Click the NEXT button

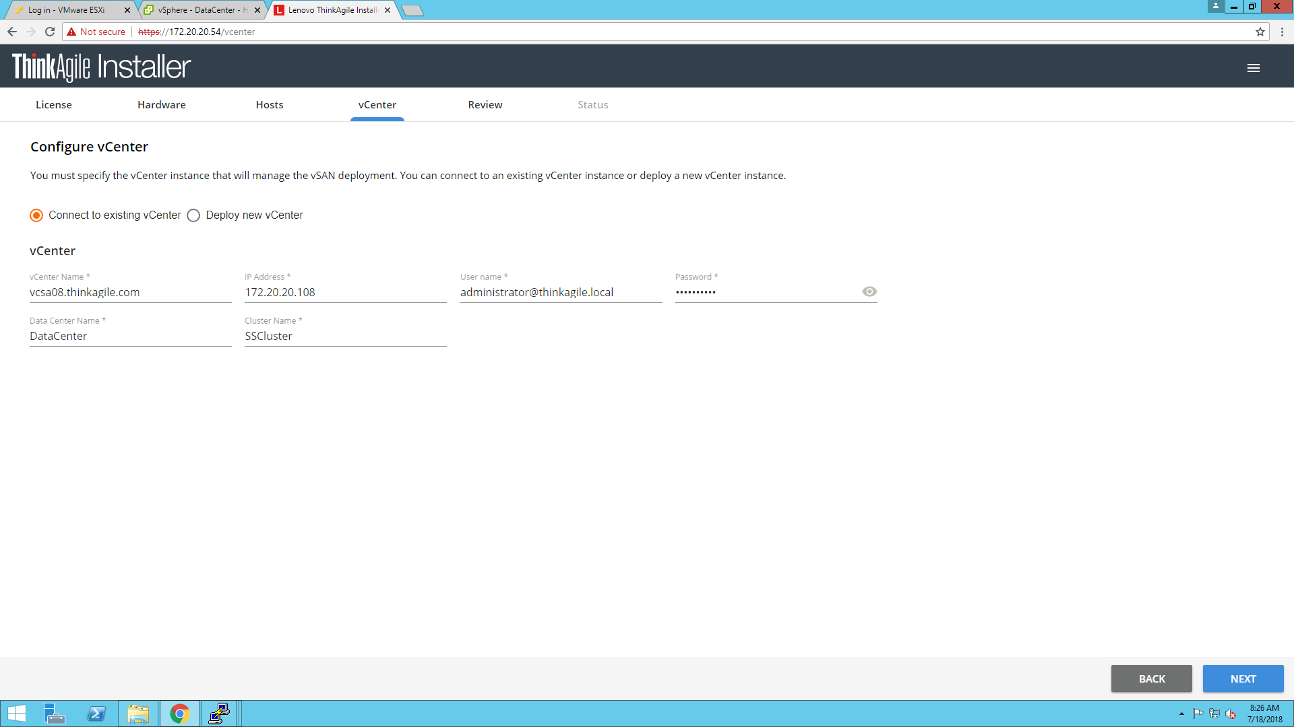(1242, 679)
